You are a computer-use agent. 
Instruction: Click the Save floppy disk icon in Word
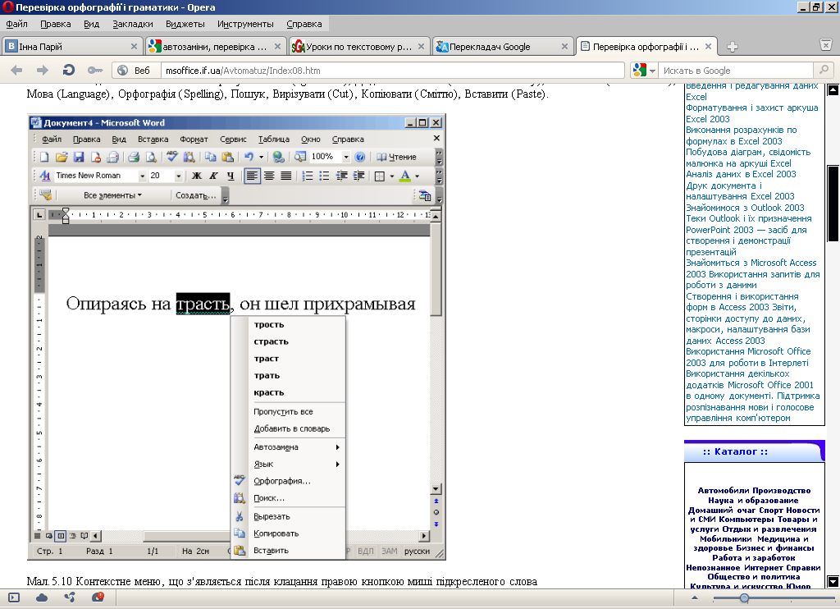click(x=79, y=157)
